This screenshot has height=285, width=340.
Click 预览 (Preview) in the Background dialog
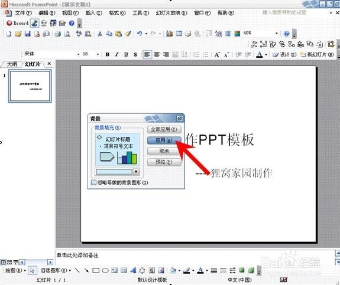[164, 162]
